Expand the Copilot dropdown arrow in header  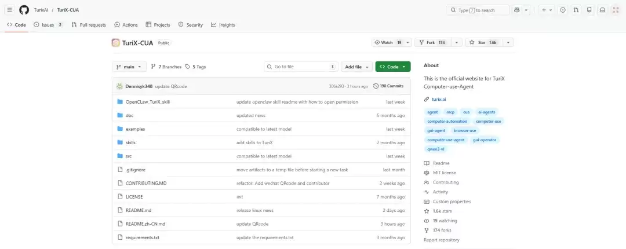[526, 10]
